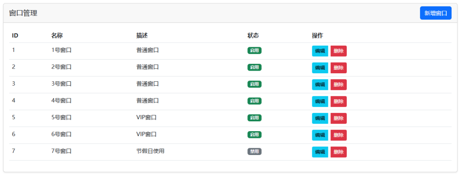Click the 描述 column header
460x175 pixels.
(142, 36)
